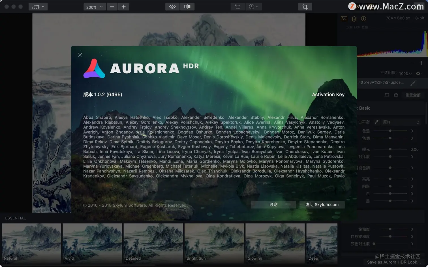Viewport: 428px width, 267px height.
Task: Close the Aurora HDR about dialog
Action: pos(80,55)
